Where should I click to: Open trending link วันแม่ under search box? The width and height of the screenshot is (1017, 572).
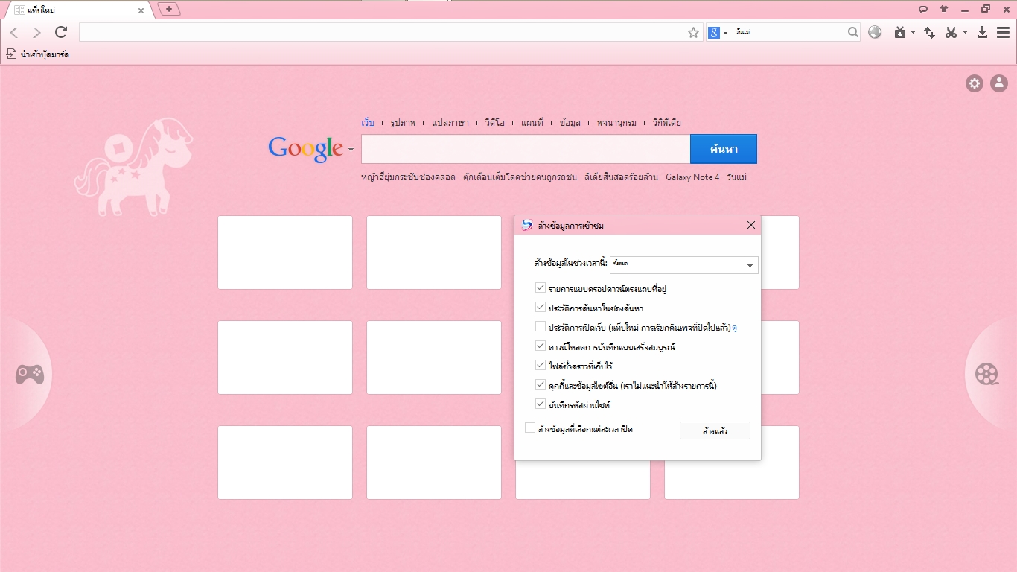point(737,177)
